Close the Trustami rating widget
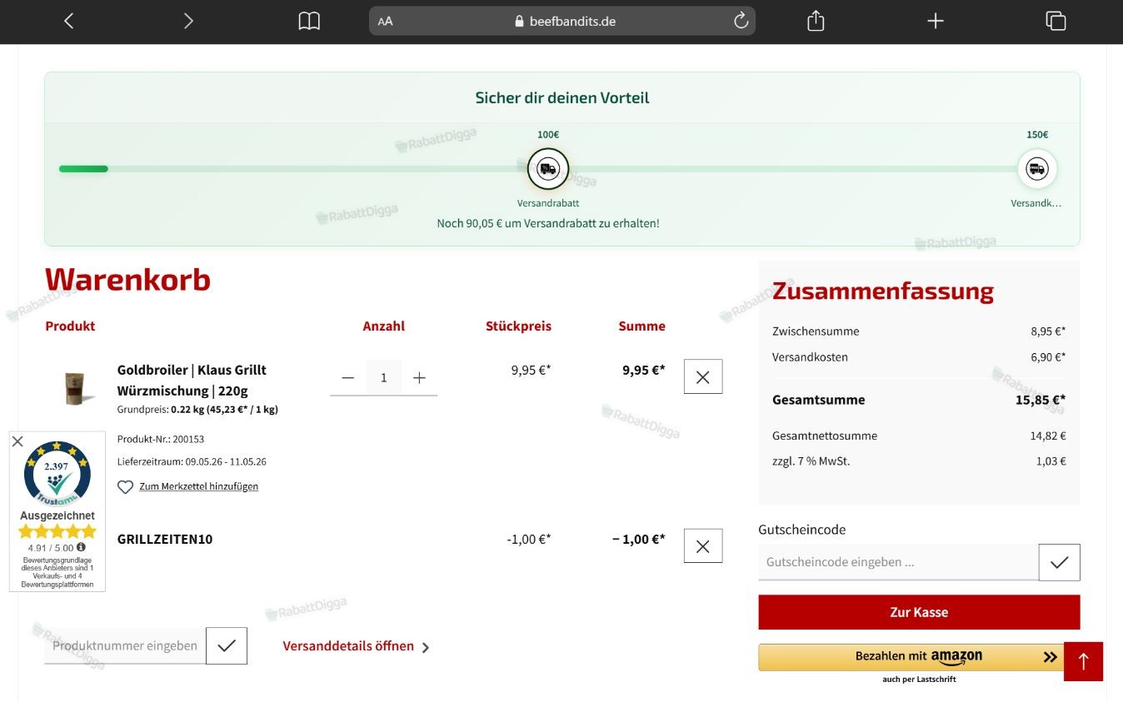Screen dimensions: 1123x702 tap(17, 441)
